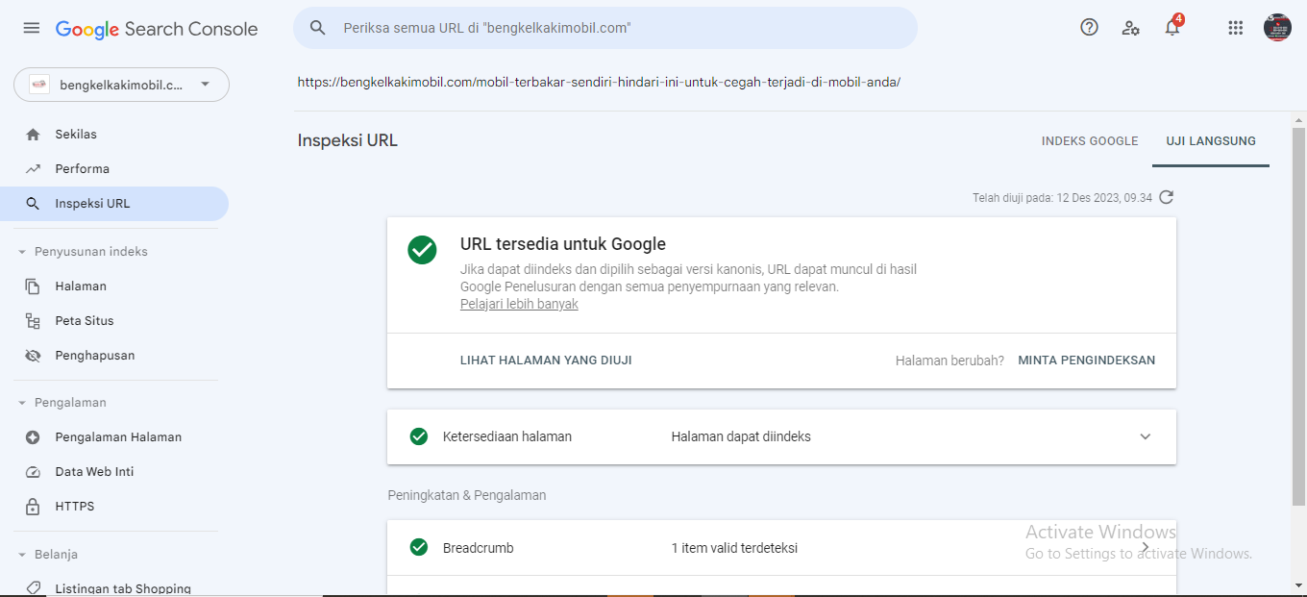Collapse the Pengalaman sidebar section
The width and height of the screenshot is (1307, 597).
tap(22, 403)
